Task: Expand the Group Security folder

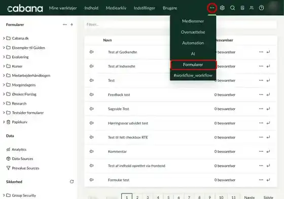Action: 4,195
